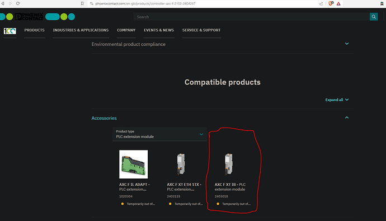
Task: Open SERVICE & SUPPORT menu
Action: [x=201, y=30]
